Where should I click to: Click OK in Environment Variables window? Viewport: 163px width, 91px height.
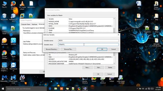(98, 74)
